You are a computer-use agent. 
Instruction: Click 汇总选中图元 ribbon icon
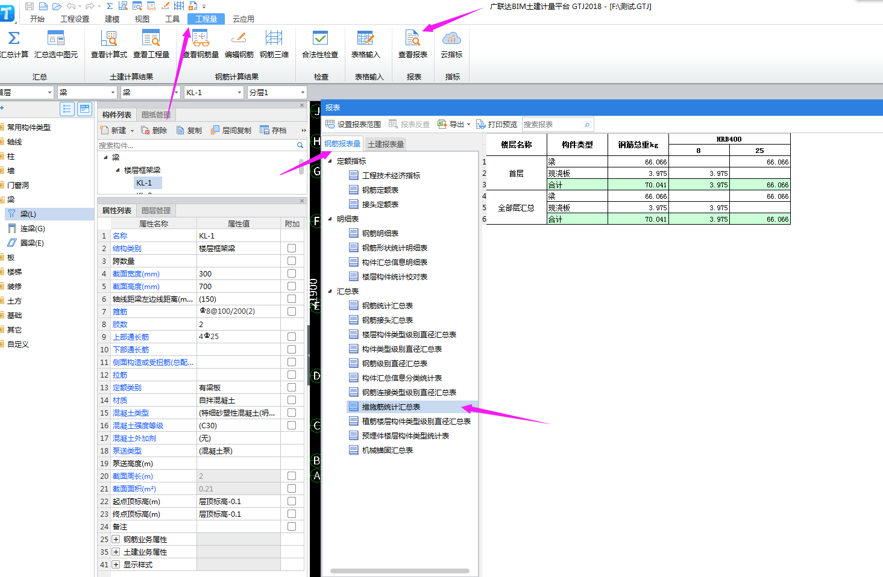(56, 44)
